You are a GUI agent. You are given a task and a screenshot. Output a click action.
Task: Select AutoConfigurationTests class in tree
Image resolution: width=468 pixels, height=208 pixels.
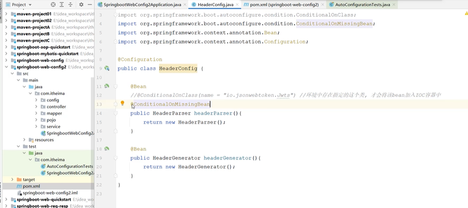[x=69, y=166]
